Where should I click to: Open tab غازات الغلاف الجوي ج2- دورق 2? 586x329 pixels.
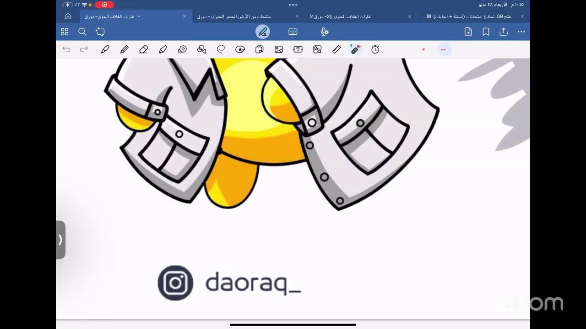pyautogui.click(x=340, y=16)
